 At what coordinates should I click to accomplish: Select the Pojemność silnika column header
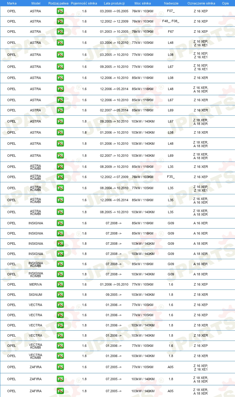(x=84, y=3)
